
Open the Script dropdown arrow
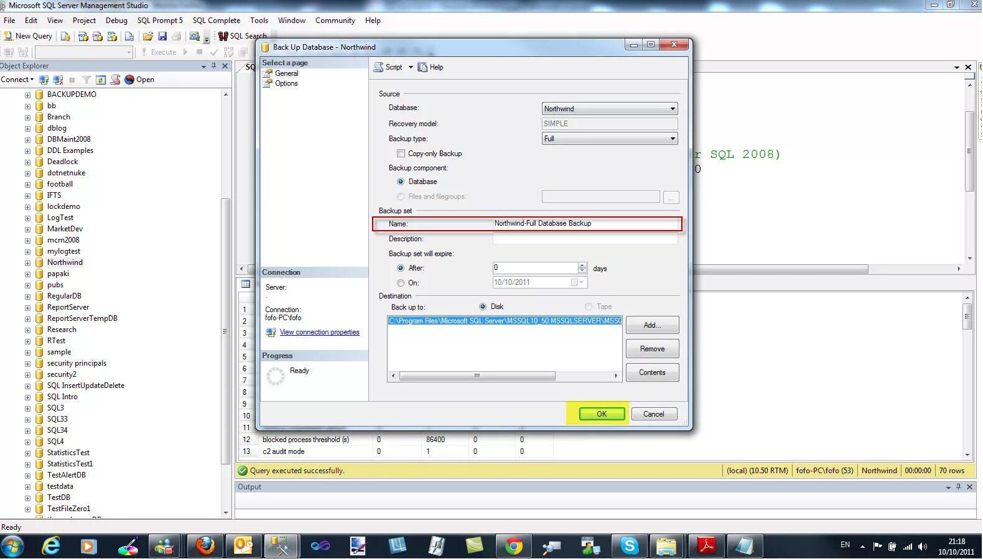point(411,67)
